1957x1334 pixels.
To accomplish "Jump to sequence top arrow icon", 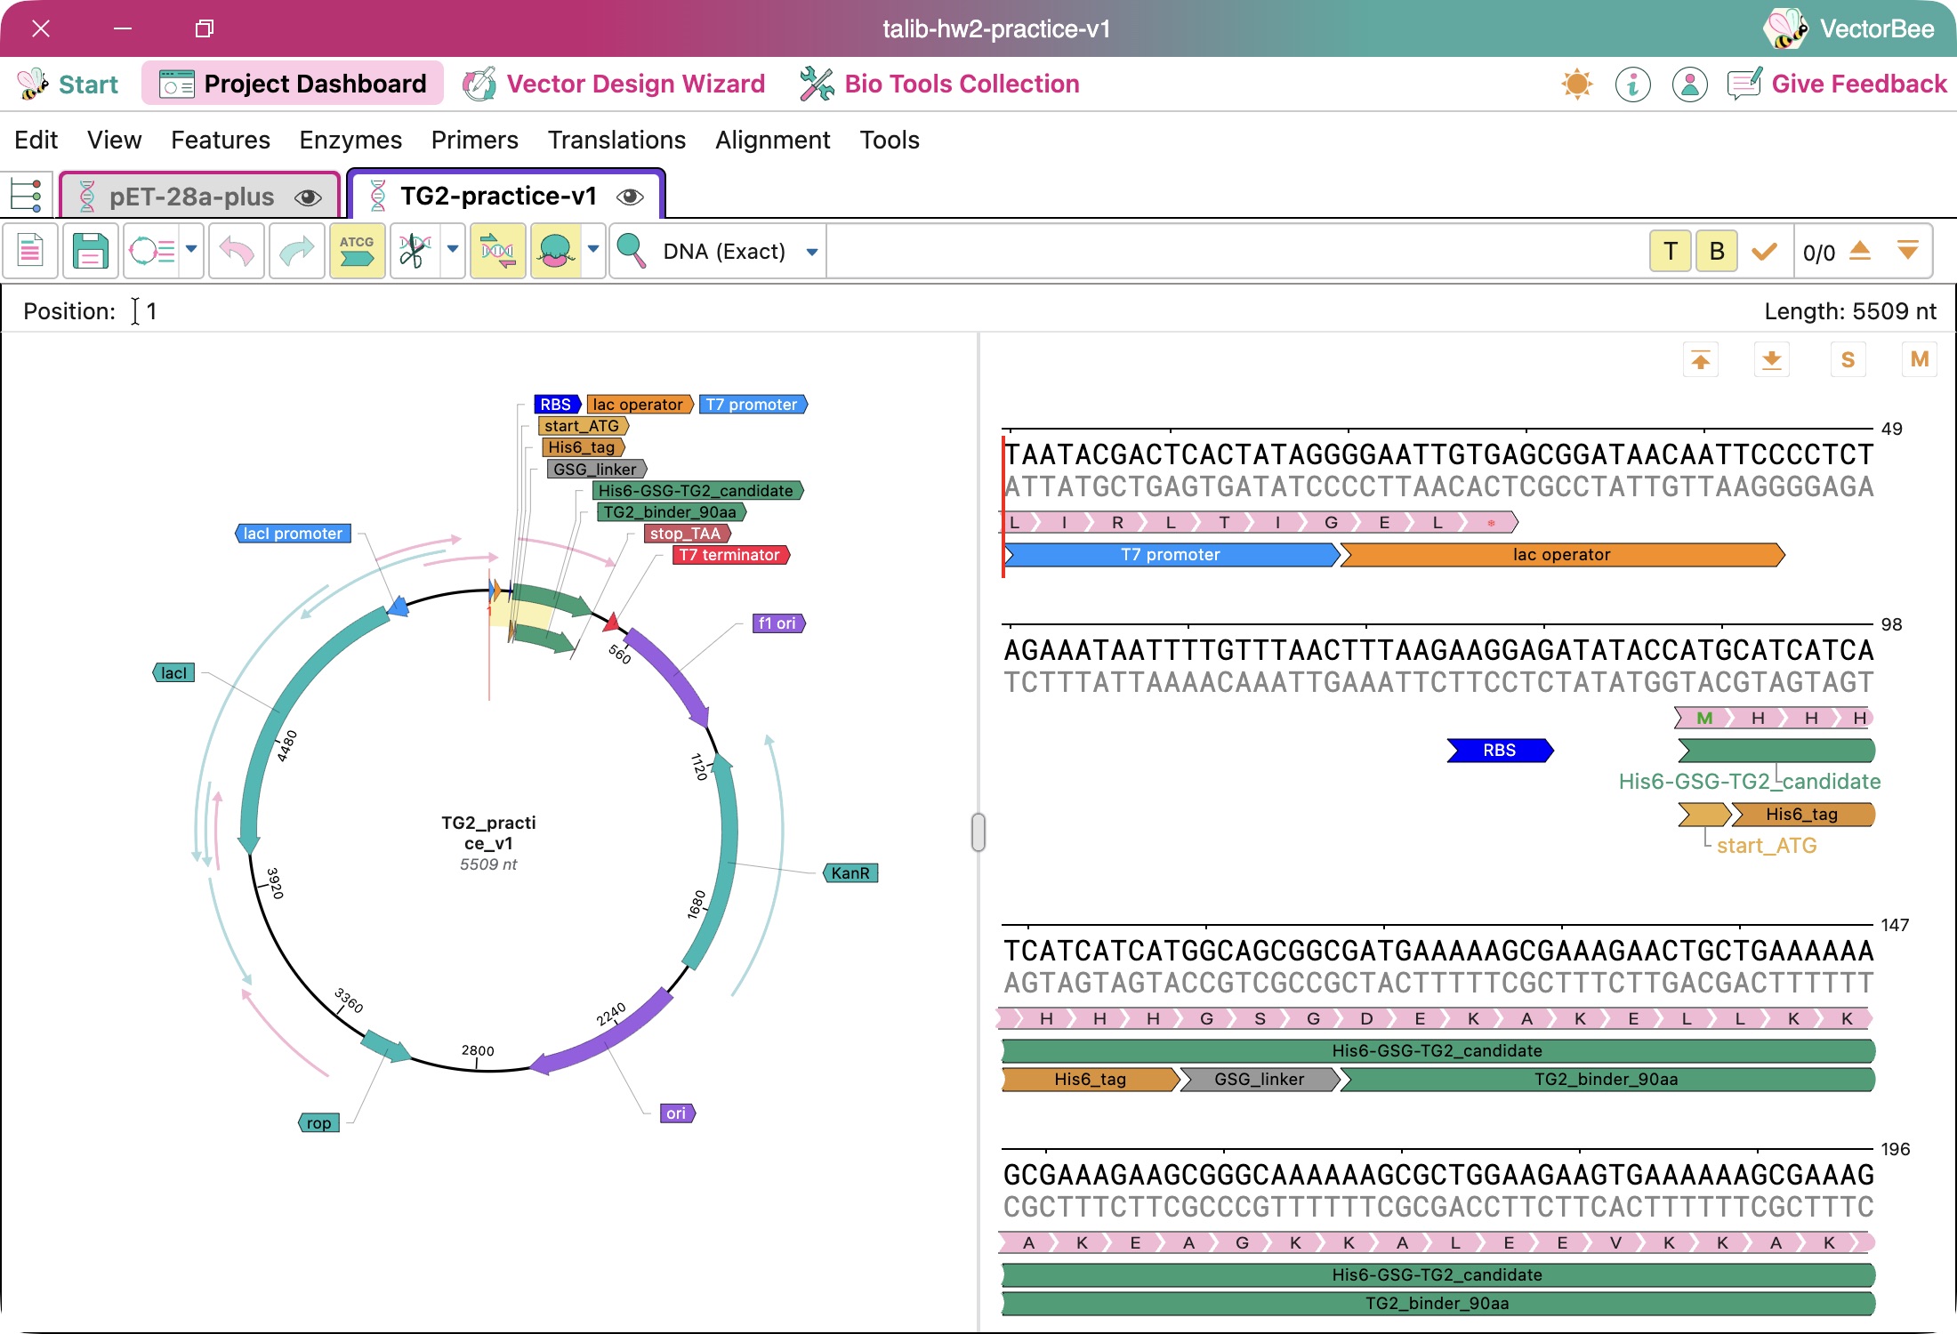I will pos(1701,360).
